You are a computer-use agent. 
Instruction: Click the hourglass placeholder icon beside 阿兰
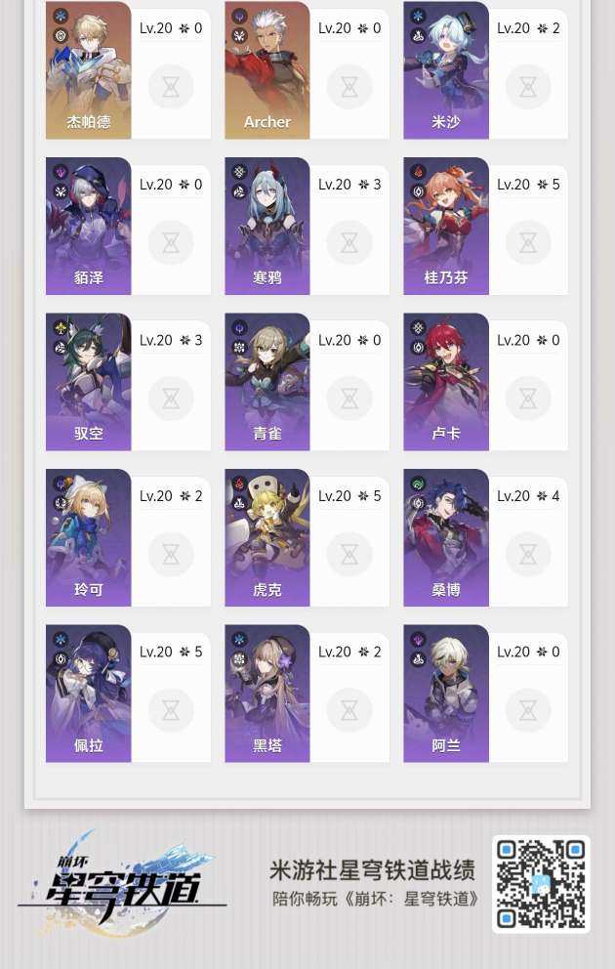[528, 709]
